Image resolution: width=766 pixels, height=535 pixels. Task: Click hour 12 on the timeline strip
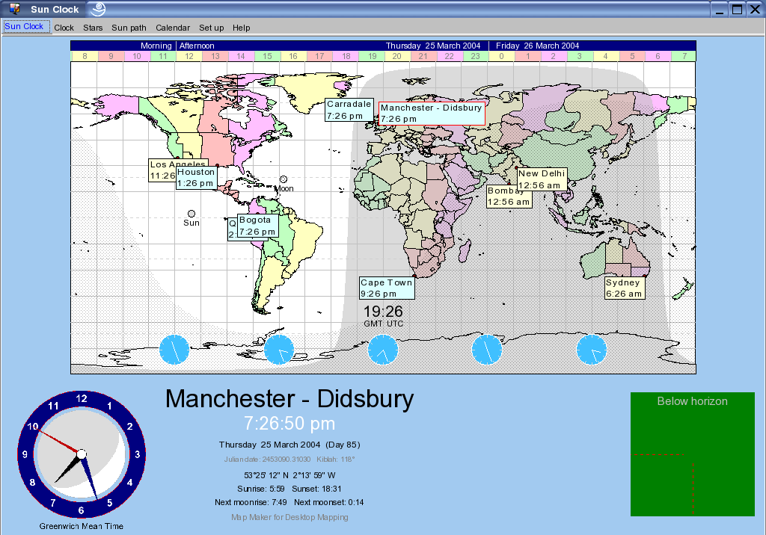pos(188,55)
